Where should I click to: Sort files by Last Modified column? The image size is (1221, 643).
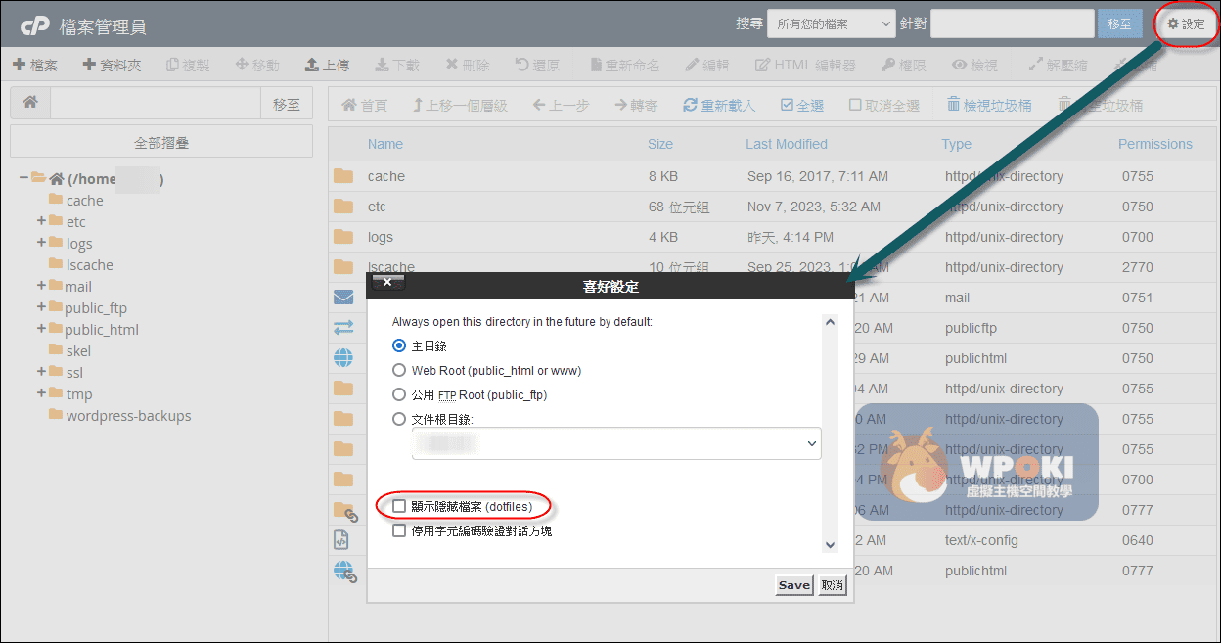coord(786,144)
